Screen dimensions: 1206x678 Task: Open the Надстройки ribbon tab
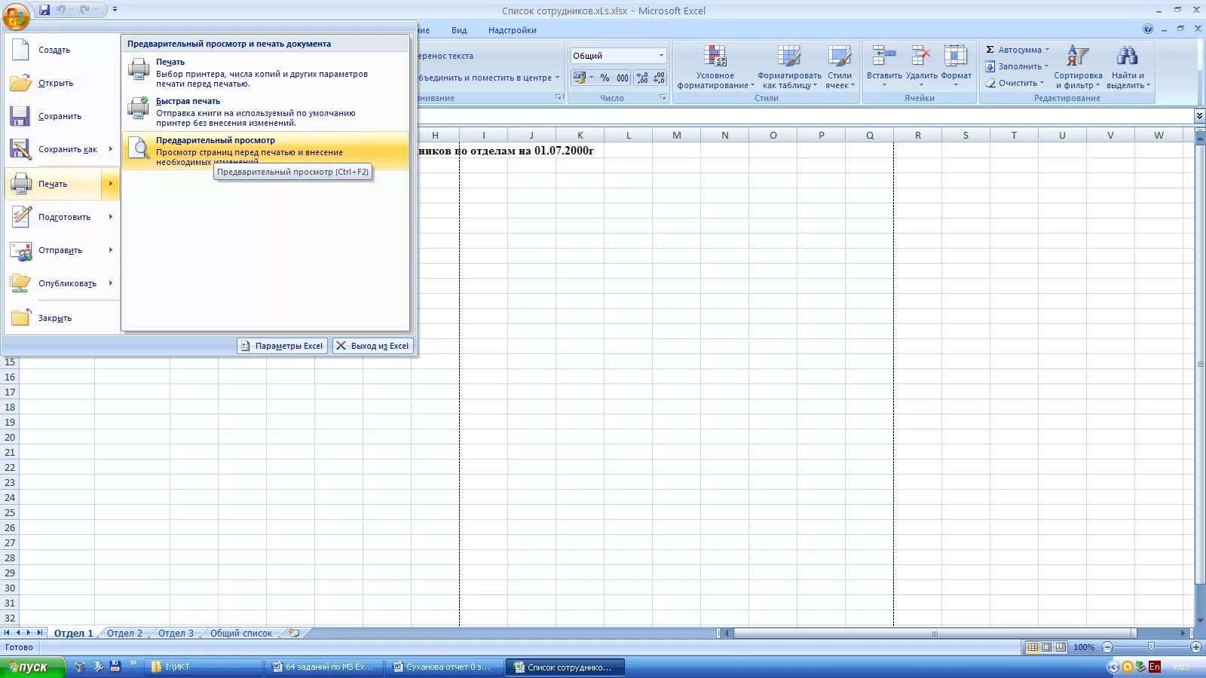pos(513,30)
